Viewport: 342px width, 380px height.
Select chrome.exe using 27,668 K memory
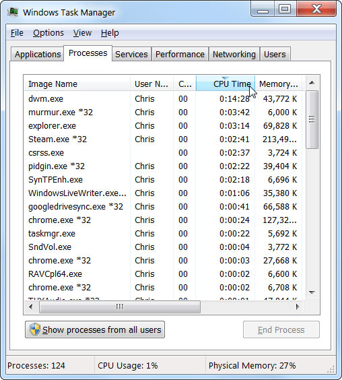point(163,261)
